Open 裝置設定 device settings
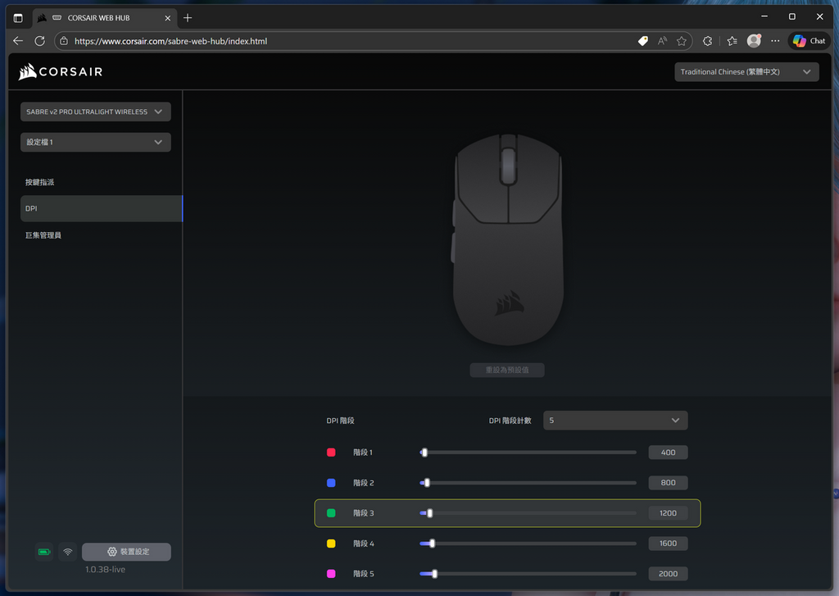839x596 pixels. 126,552
